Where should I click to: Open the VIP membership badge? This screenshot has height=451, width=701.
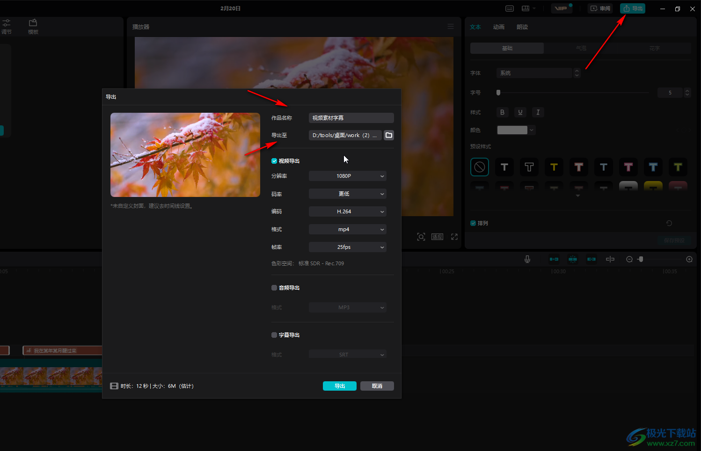561,8
